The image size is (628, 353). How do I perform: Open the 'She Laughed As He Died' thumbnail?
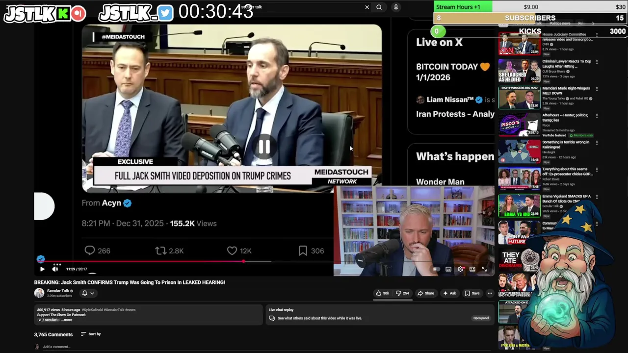(x=519, y=71)
